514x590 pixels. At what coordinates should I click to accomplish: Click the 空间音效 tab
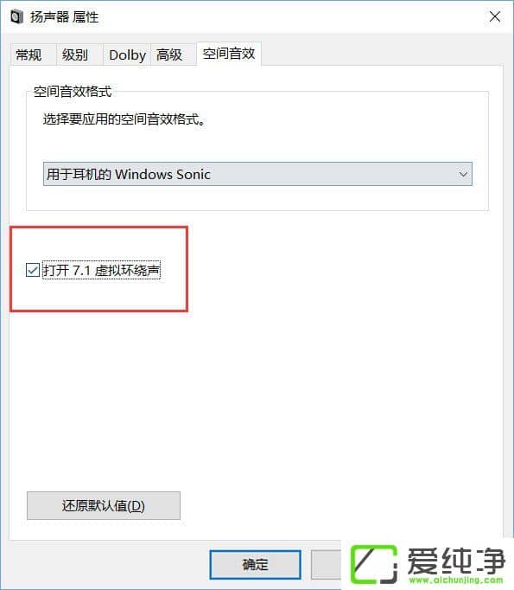click(229, 54)
